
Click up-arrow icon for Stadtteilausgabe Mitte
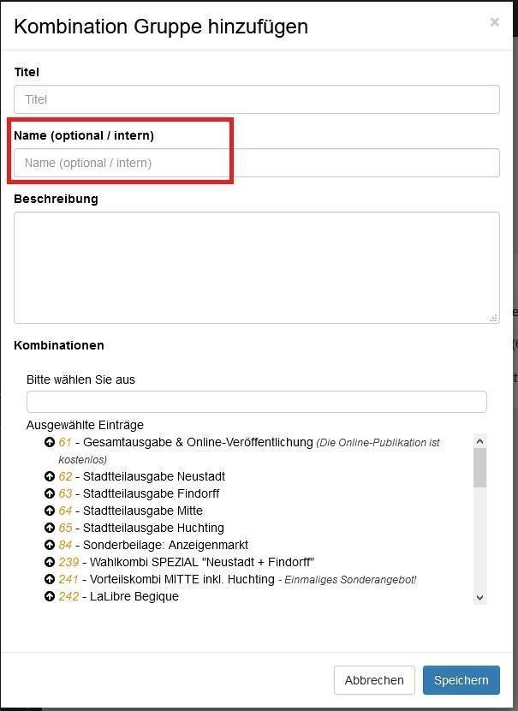pos(50,511)
